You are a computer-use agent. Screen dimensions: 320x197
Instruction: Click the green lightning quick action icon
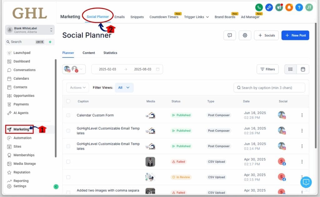point(50,42)
